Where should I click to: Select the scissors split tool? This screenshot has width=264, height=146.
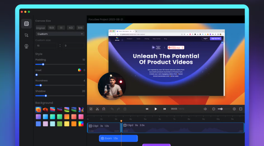(x=97, y=109)
